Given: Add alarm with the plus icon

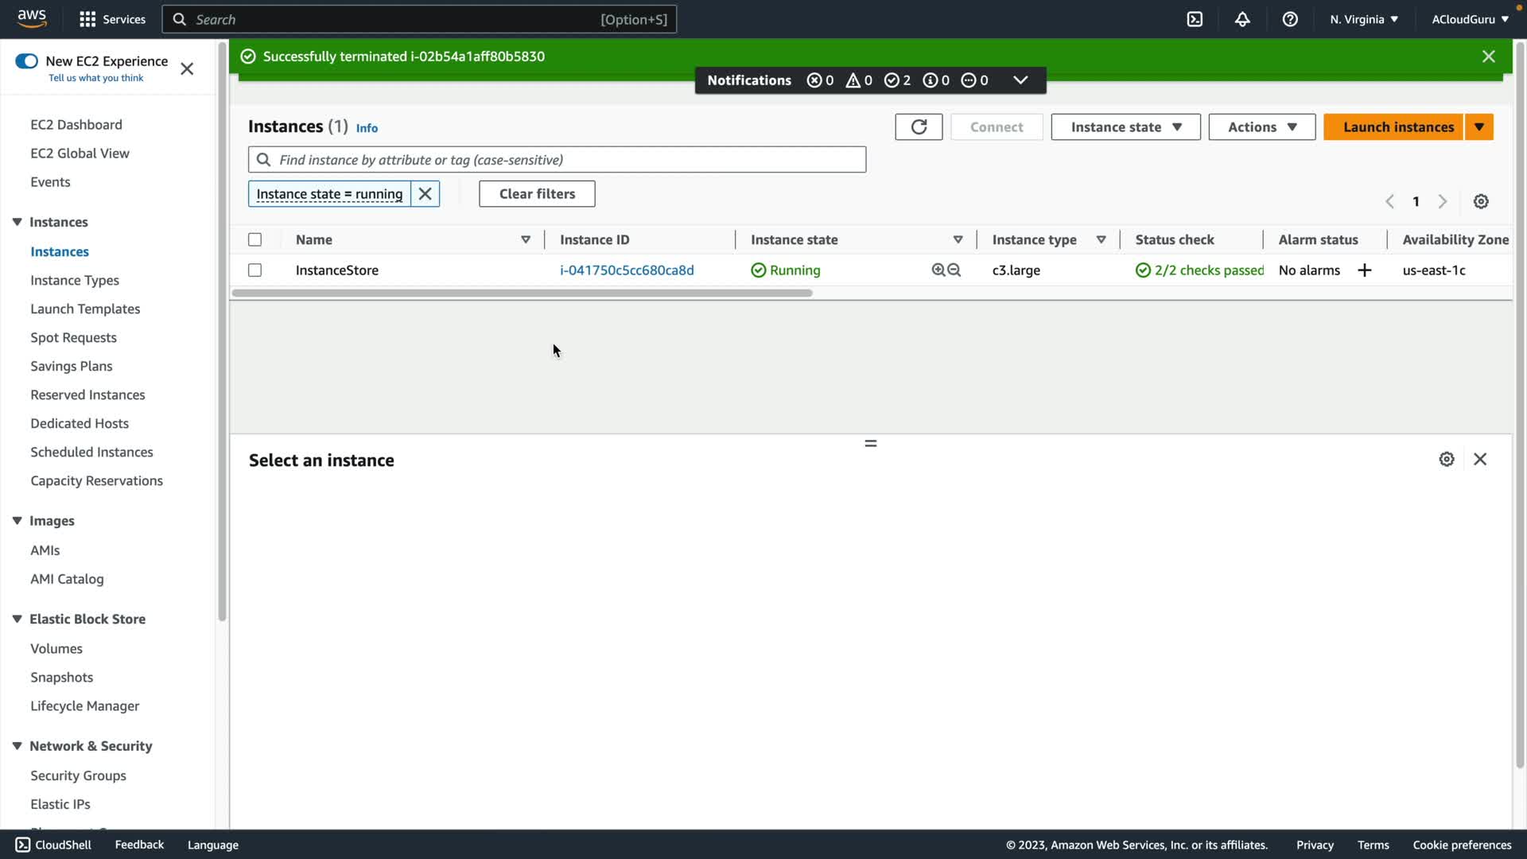Looking at the screenshot, I should [x=1365, y=270].
